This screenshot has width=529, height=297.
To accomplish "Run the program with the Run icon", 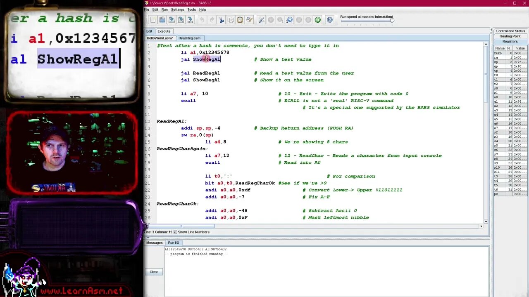I will (271, 20).
